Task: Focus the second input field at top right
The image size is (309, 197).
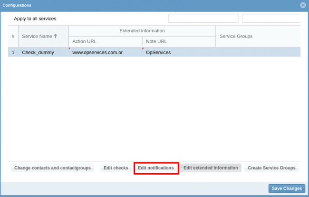Action: coord(271,19)
